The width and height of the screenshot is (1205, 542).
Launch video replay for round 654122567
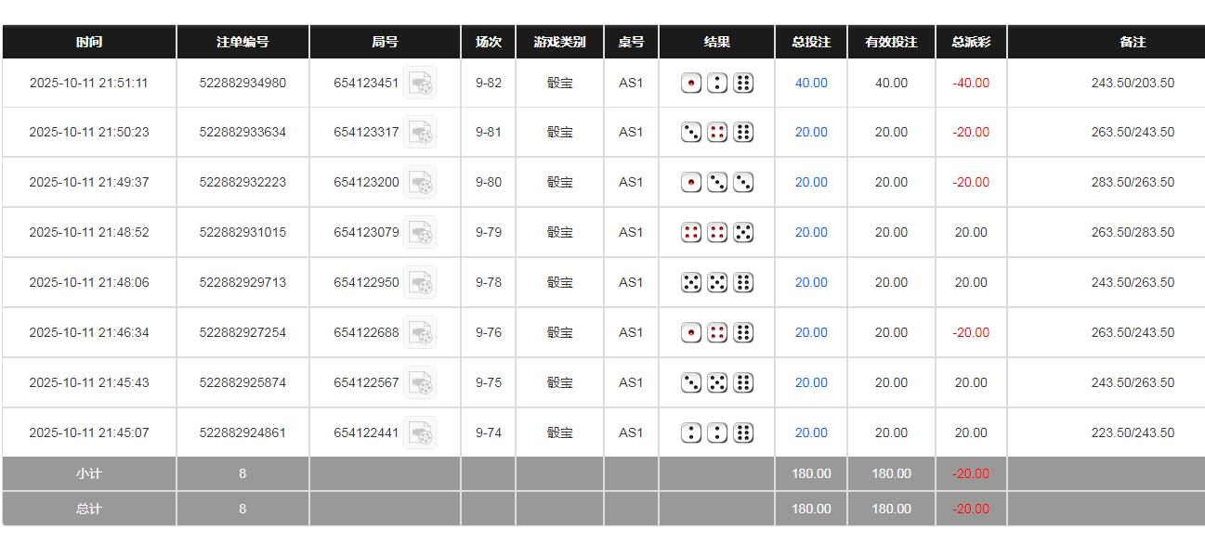(x=421, y=383)
